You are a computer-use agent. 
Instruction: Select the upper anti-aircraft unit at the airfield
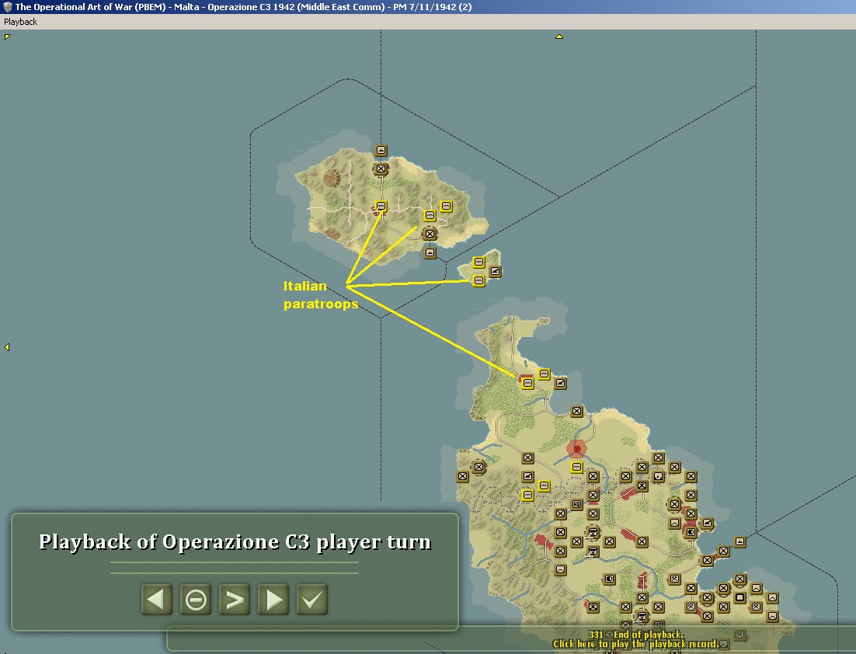(593, 532)
